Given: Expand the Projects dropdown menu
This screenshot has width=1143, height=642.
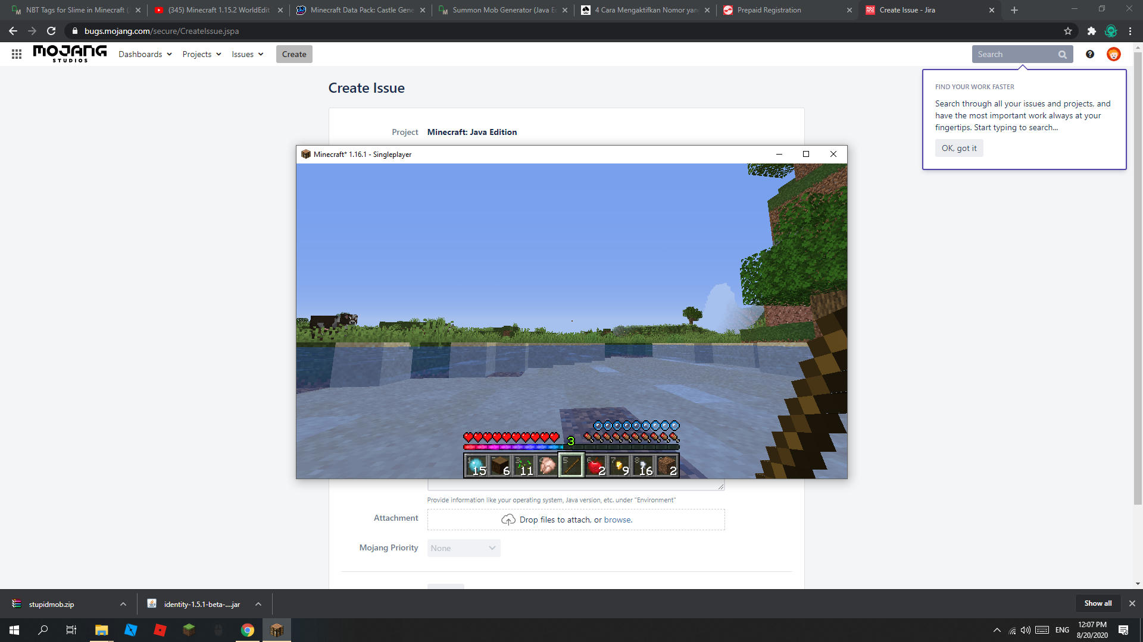Looking at the screenshot, I should 202,54.
